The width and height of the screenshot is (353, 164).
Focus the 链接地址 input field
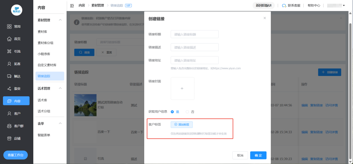pos(194,60)
